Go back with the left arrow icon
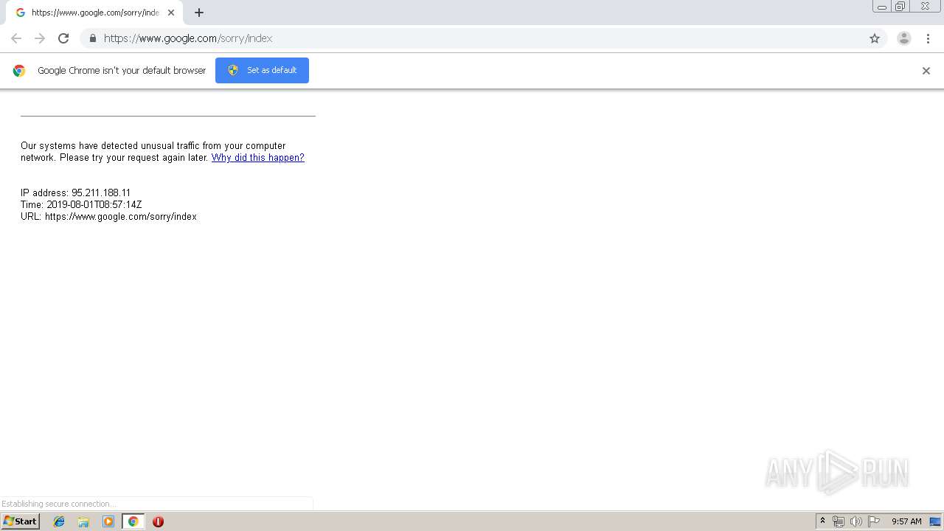944x531 pixels. click(16, 38)
